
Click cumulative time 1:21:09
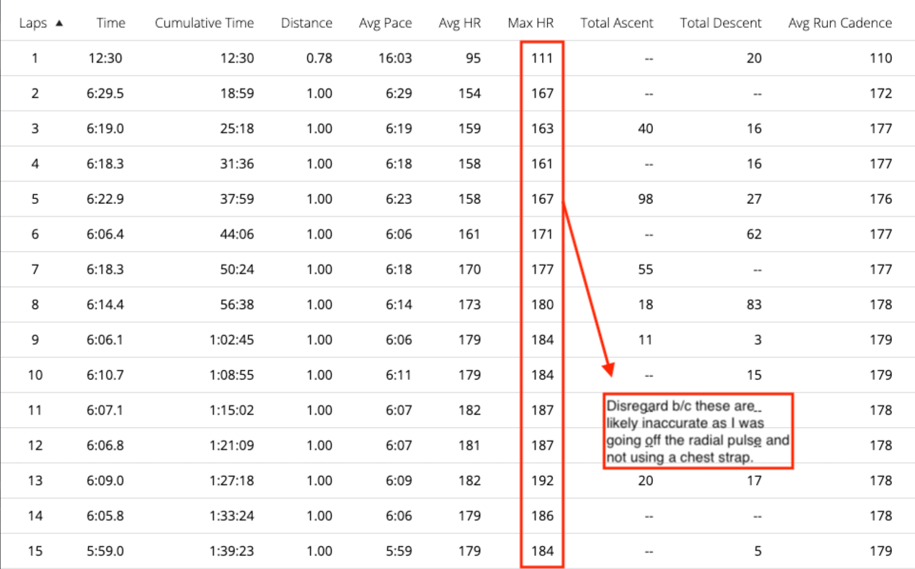[x=232, y=445]
